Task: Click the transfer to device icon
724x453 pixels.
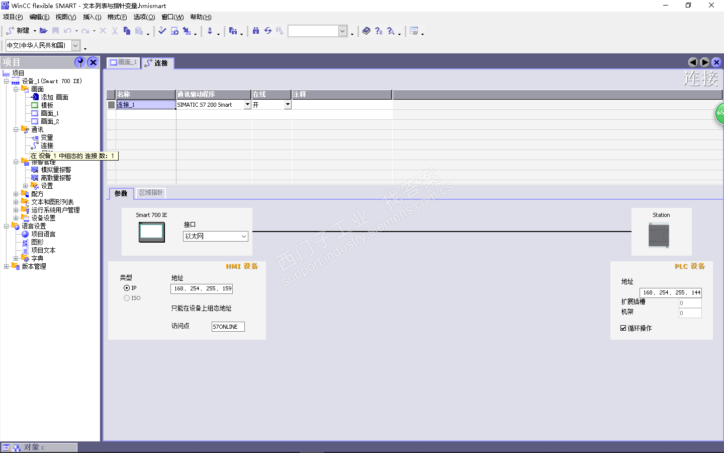Action: coord(187,31)
